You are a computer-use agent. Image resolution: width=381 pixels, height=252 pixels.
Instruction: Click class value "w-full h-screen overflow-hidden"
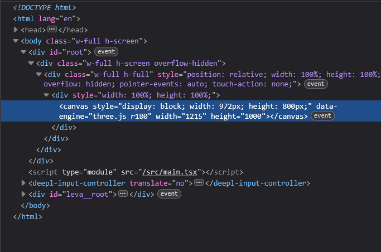coord(152,64)
